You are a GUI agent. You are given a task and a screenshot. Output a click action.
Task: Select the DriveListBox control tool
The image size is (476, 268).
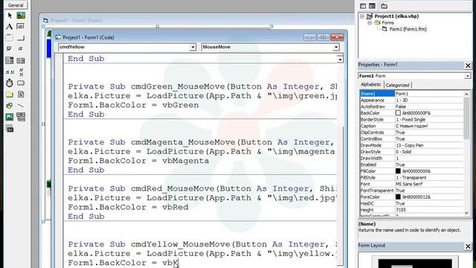(21, 83)
